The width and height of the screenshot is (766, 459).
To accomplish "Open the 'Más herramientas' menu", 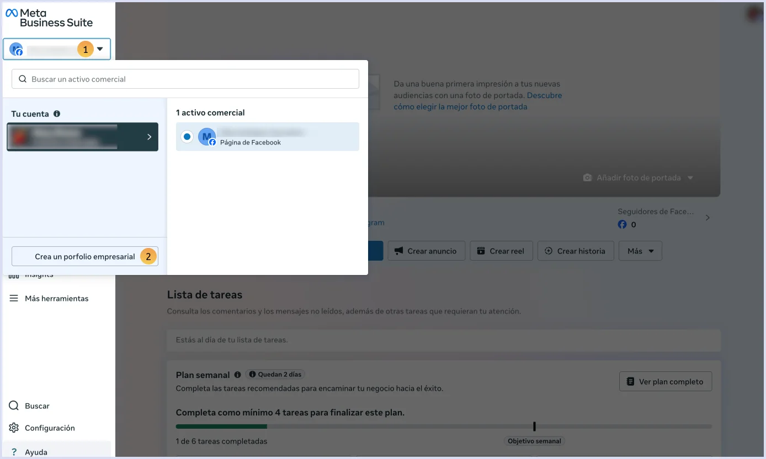I will point(56,298).
